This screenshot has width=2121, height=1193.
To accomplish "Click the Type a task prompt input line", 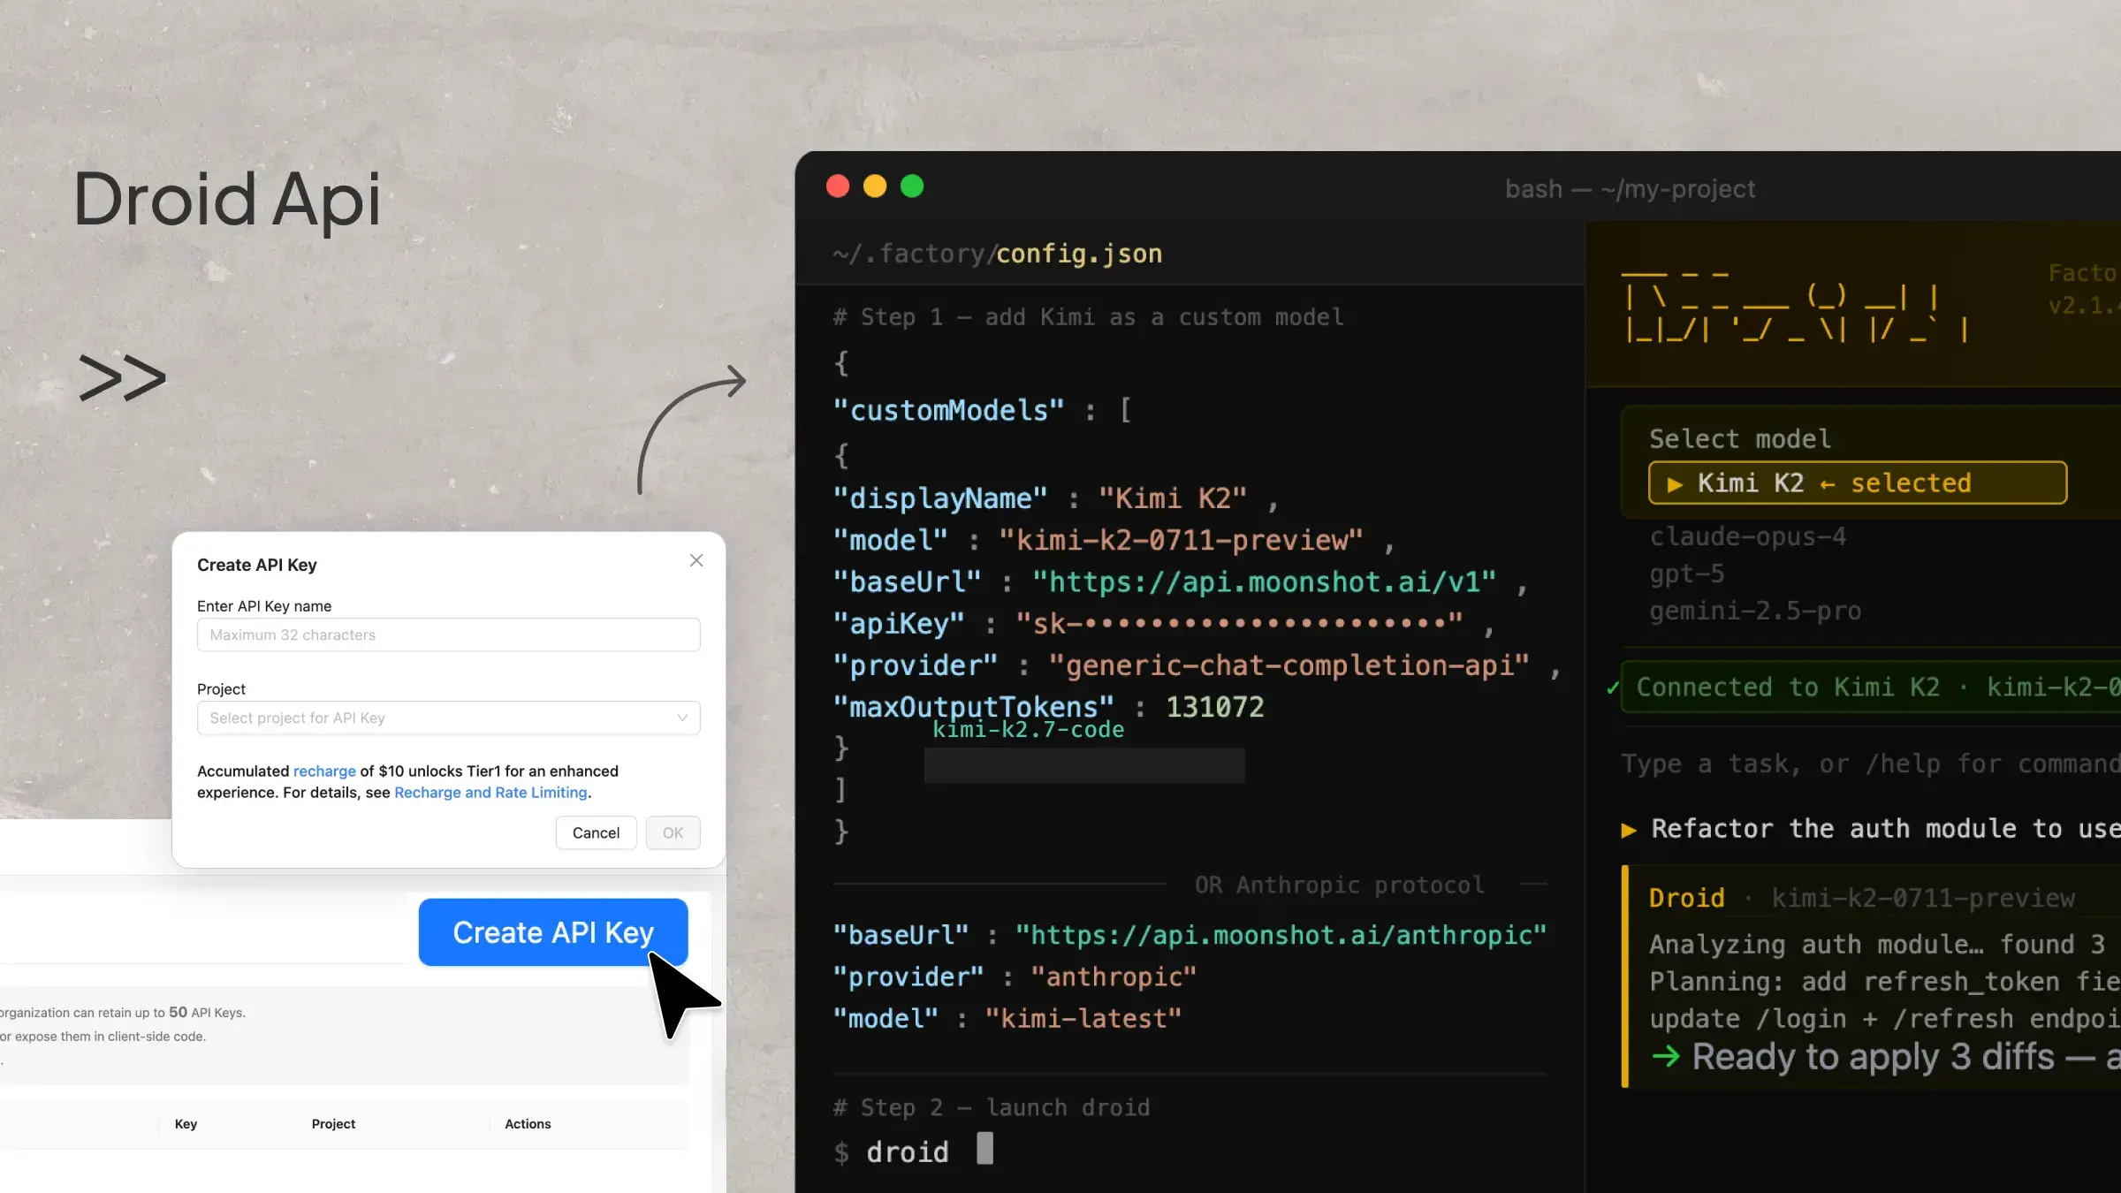I will click(1871, 764).
